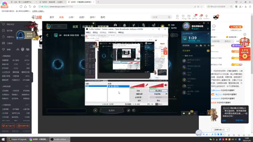The image size is (253, 142).
Task: Open dropdown arrow beside start recording
Action: pyautogui.click(x=167, y=94)
